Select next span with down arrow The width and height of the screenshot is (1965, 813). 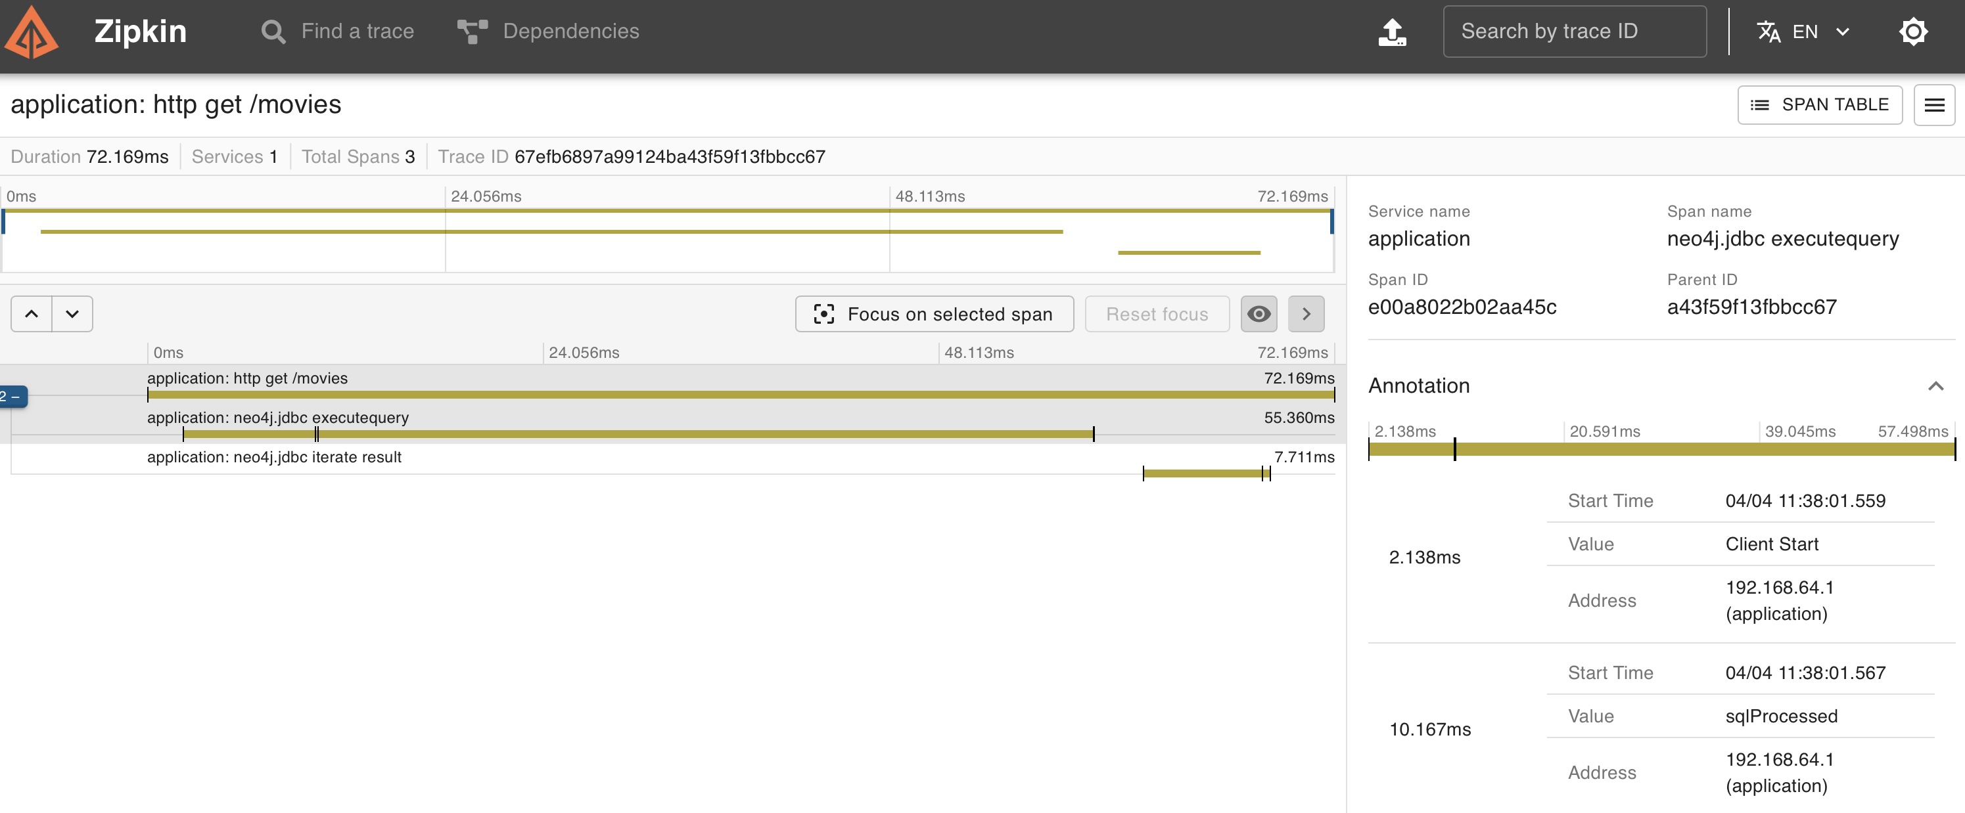pyautogui.click(x=72, y=314)
